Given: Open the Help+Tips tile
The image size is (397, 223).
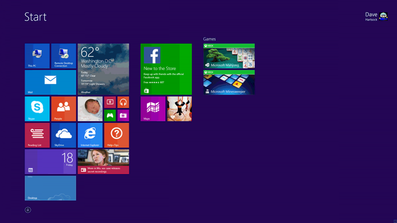Looking at the screenshot, I should [x=116, y=135].
